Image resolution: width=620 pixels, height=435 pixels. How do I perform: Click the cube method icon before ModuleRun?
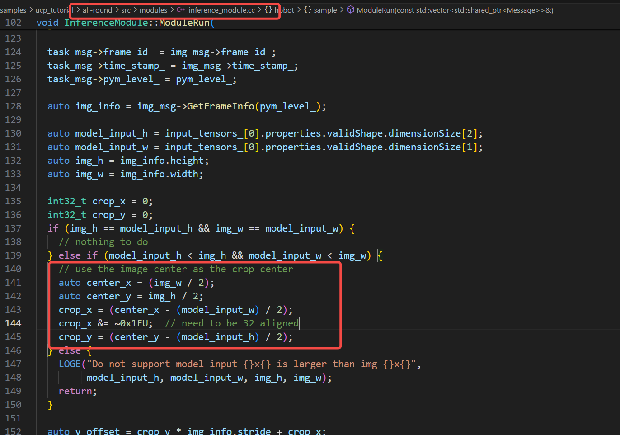351,10
